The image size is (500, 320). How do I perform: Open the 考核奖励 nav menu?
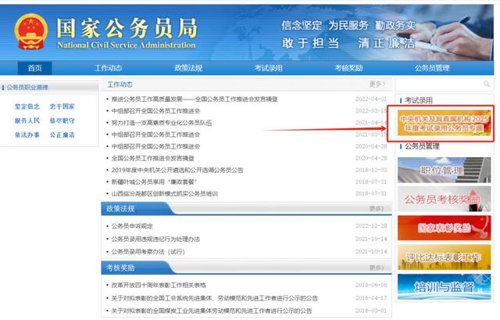click(x=348, y=68)
